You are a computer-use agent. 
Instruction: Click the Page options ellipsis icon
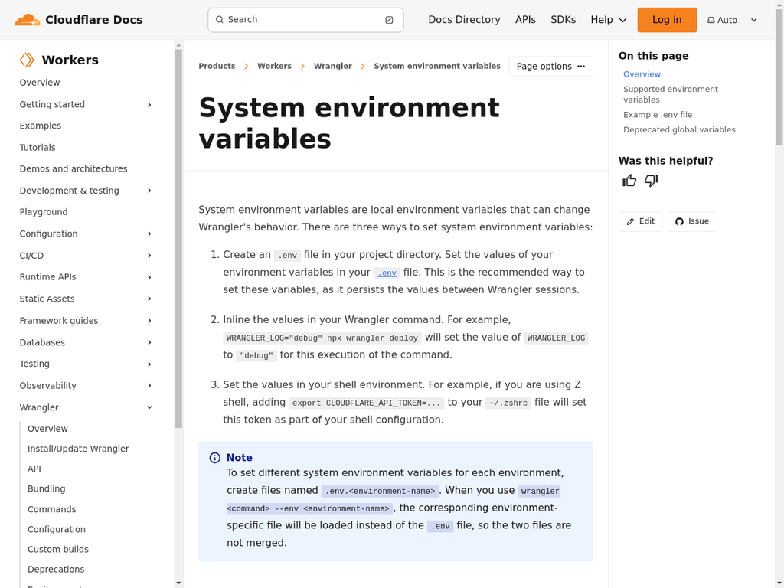[x=581, y=66]
